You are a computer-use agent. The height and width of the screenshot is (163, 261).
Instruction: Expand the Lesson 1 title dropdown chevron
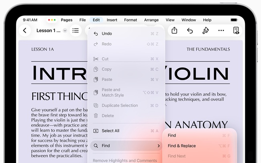tap(65, 31)
